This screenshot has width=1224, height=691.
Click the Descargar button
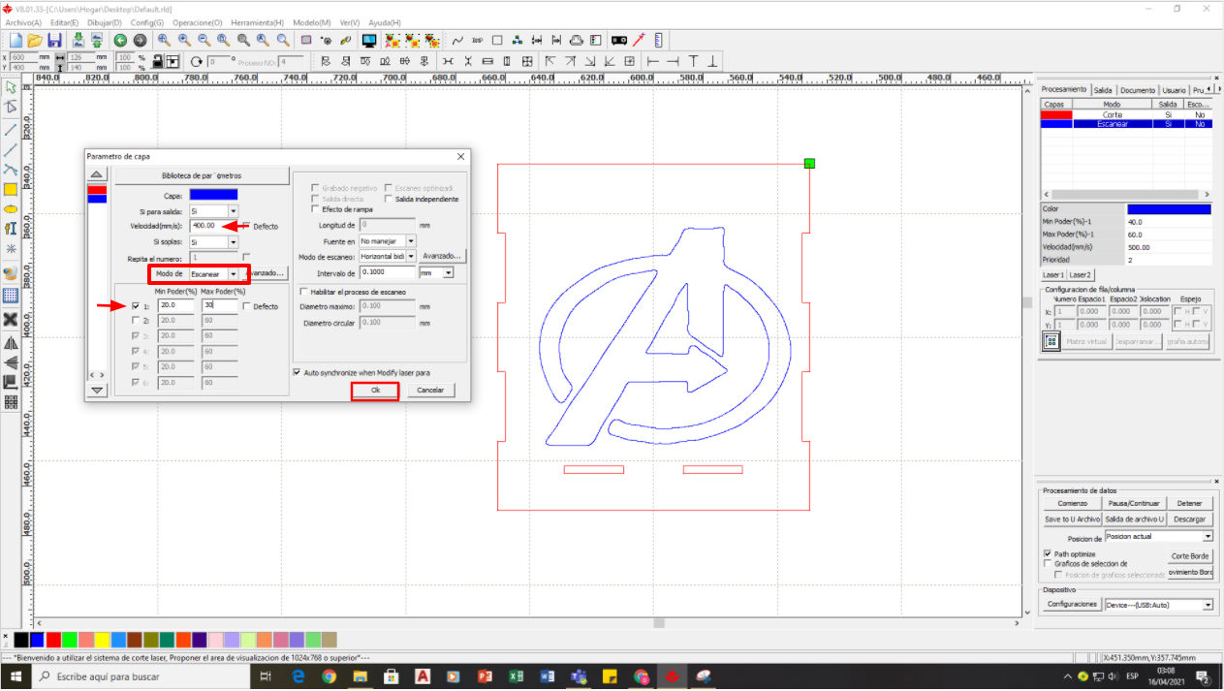1189,519
